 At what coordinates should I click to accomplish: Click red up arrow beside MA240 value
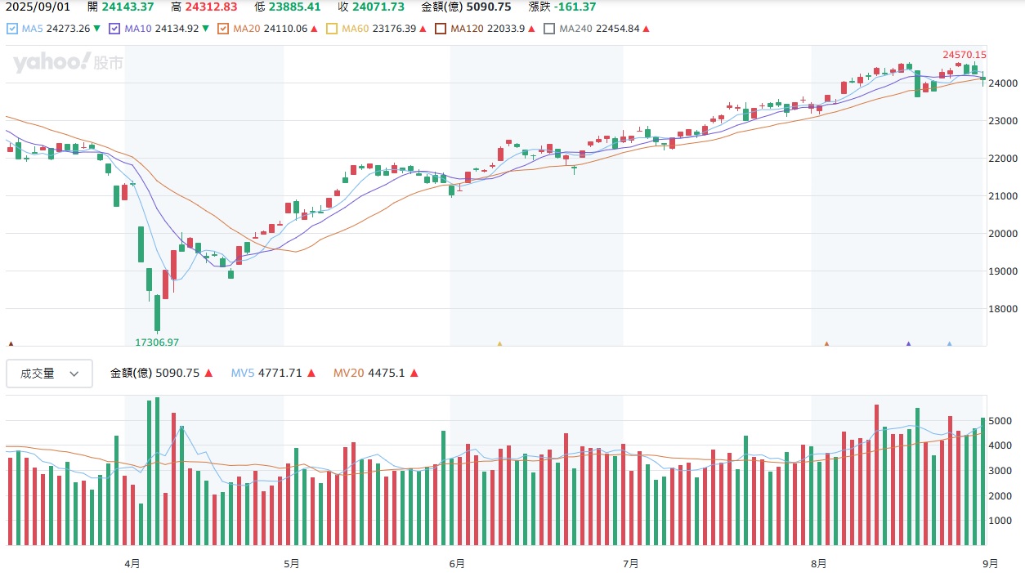point(647,29)
